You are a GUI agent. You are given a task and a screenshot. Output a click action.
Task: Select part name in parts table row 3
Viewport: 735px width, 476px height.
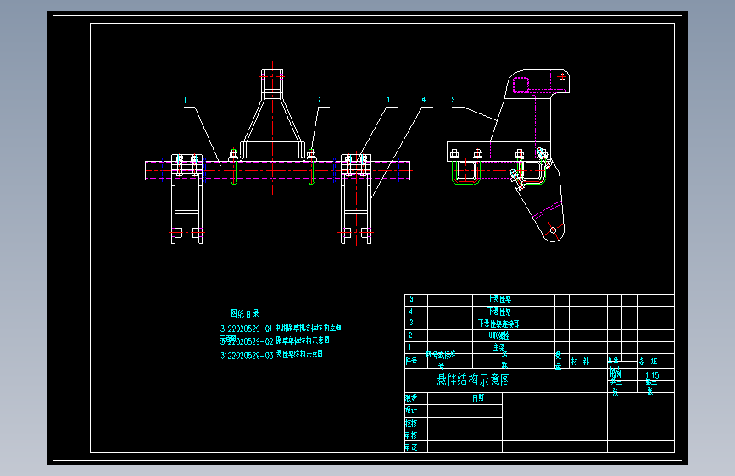point(498,324)
